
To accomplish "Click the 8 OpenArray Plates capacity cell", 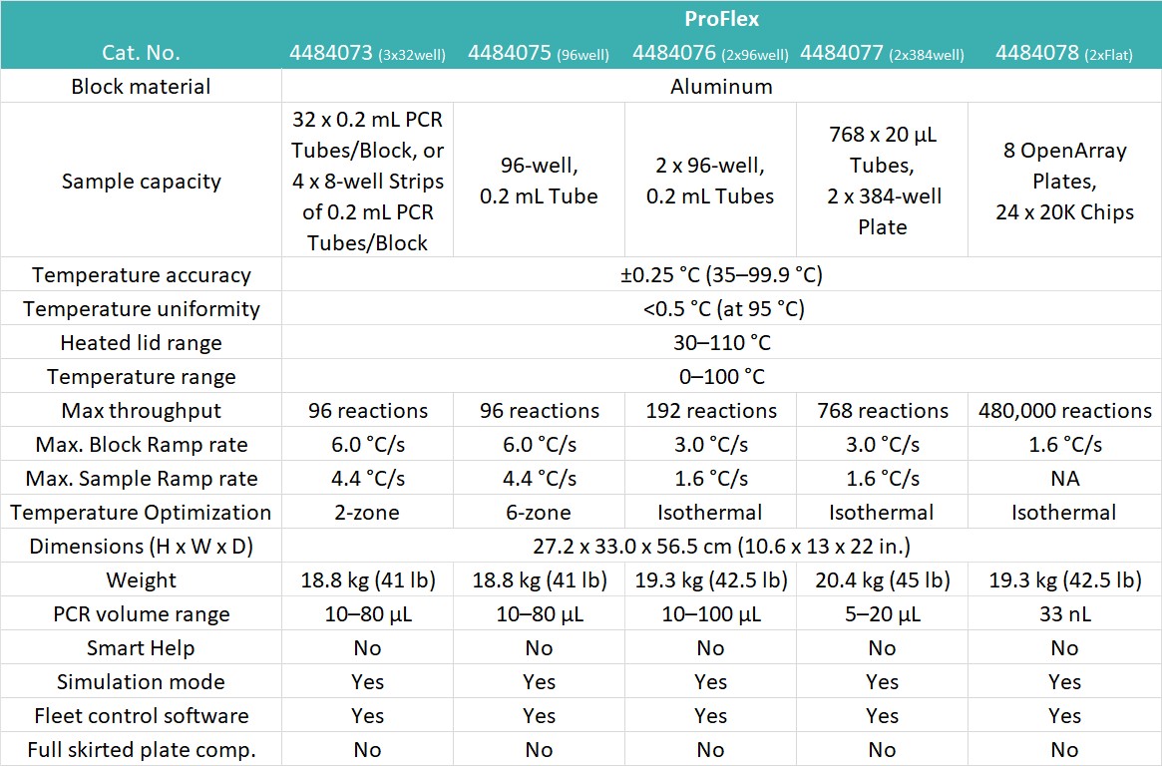I will point(1064,182).
